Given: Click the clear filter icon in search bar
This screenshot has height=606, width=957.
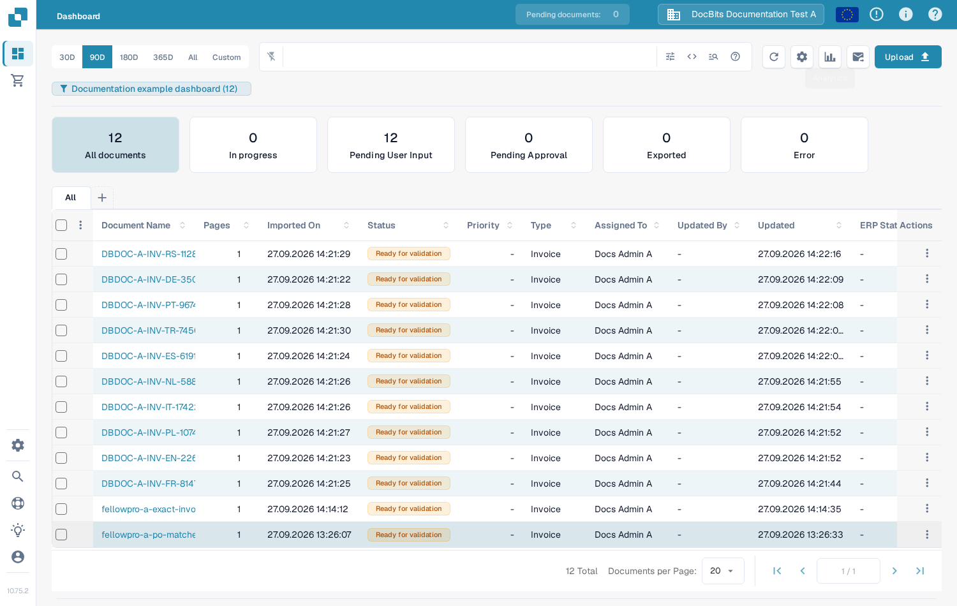Looking at the screenshot, I should tap(271, 57).
